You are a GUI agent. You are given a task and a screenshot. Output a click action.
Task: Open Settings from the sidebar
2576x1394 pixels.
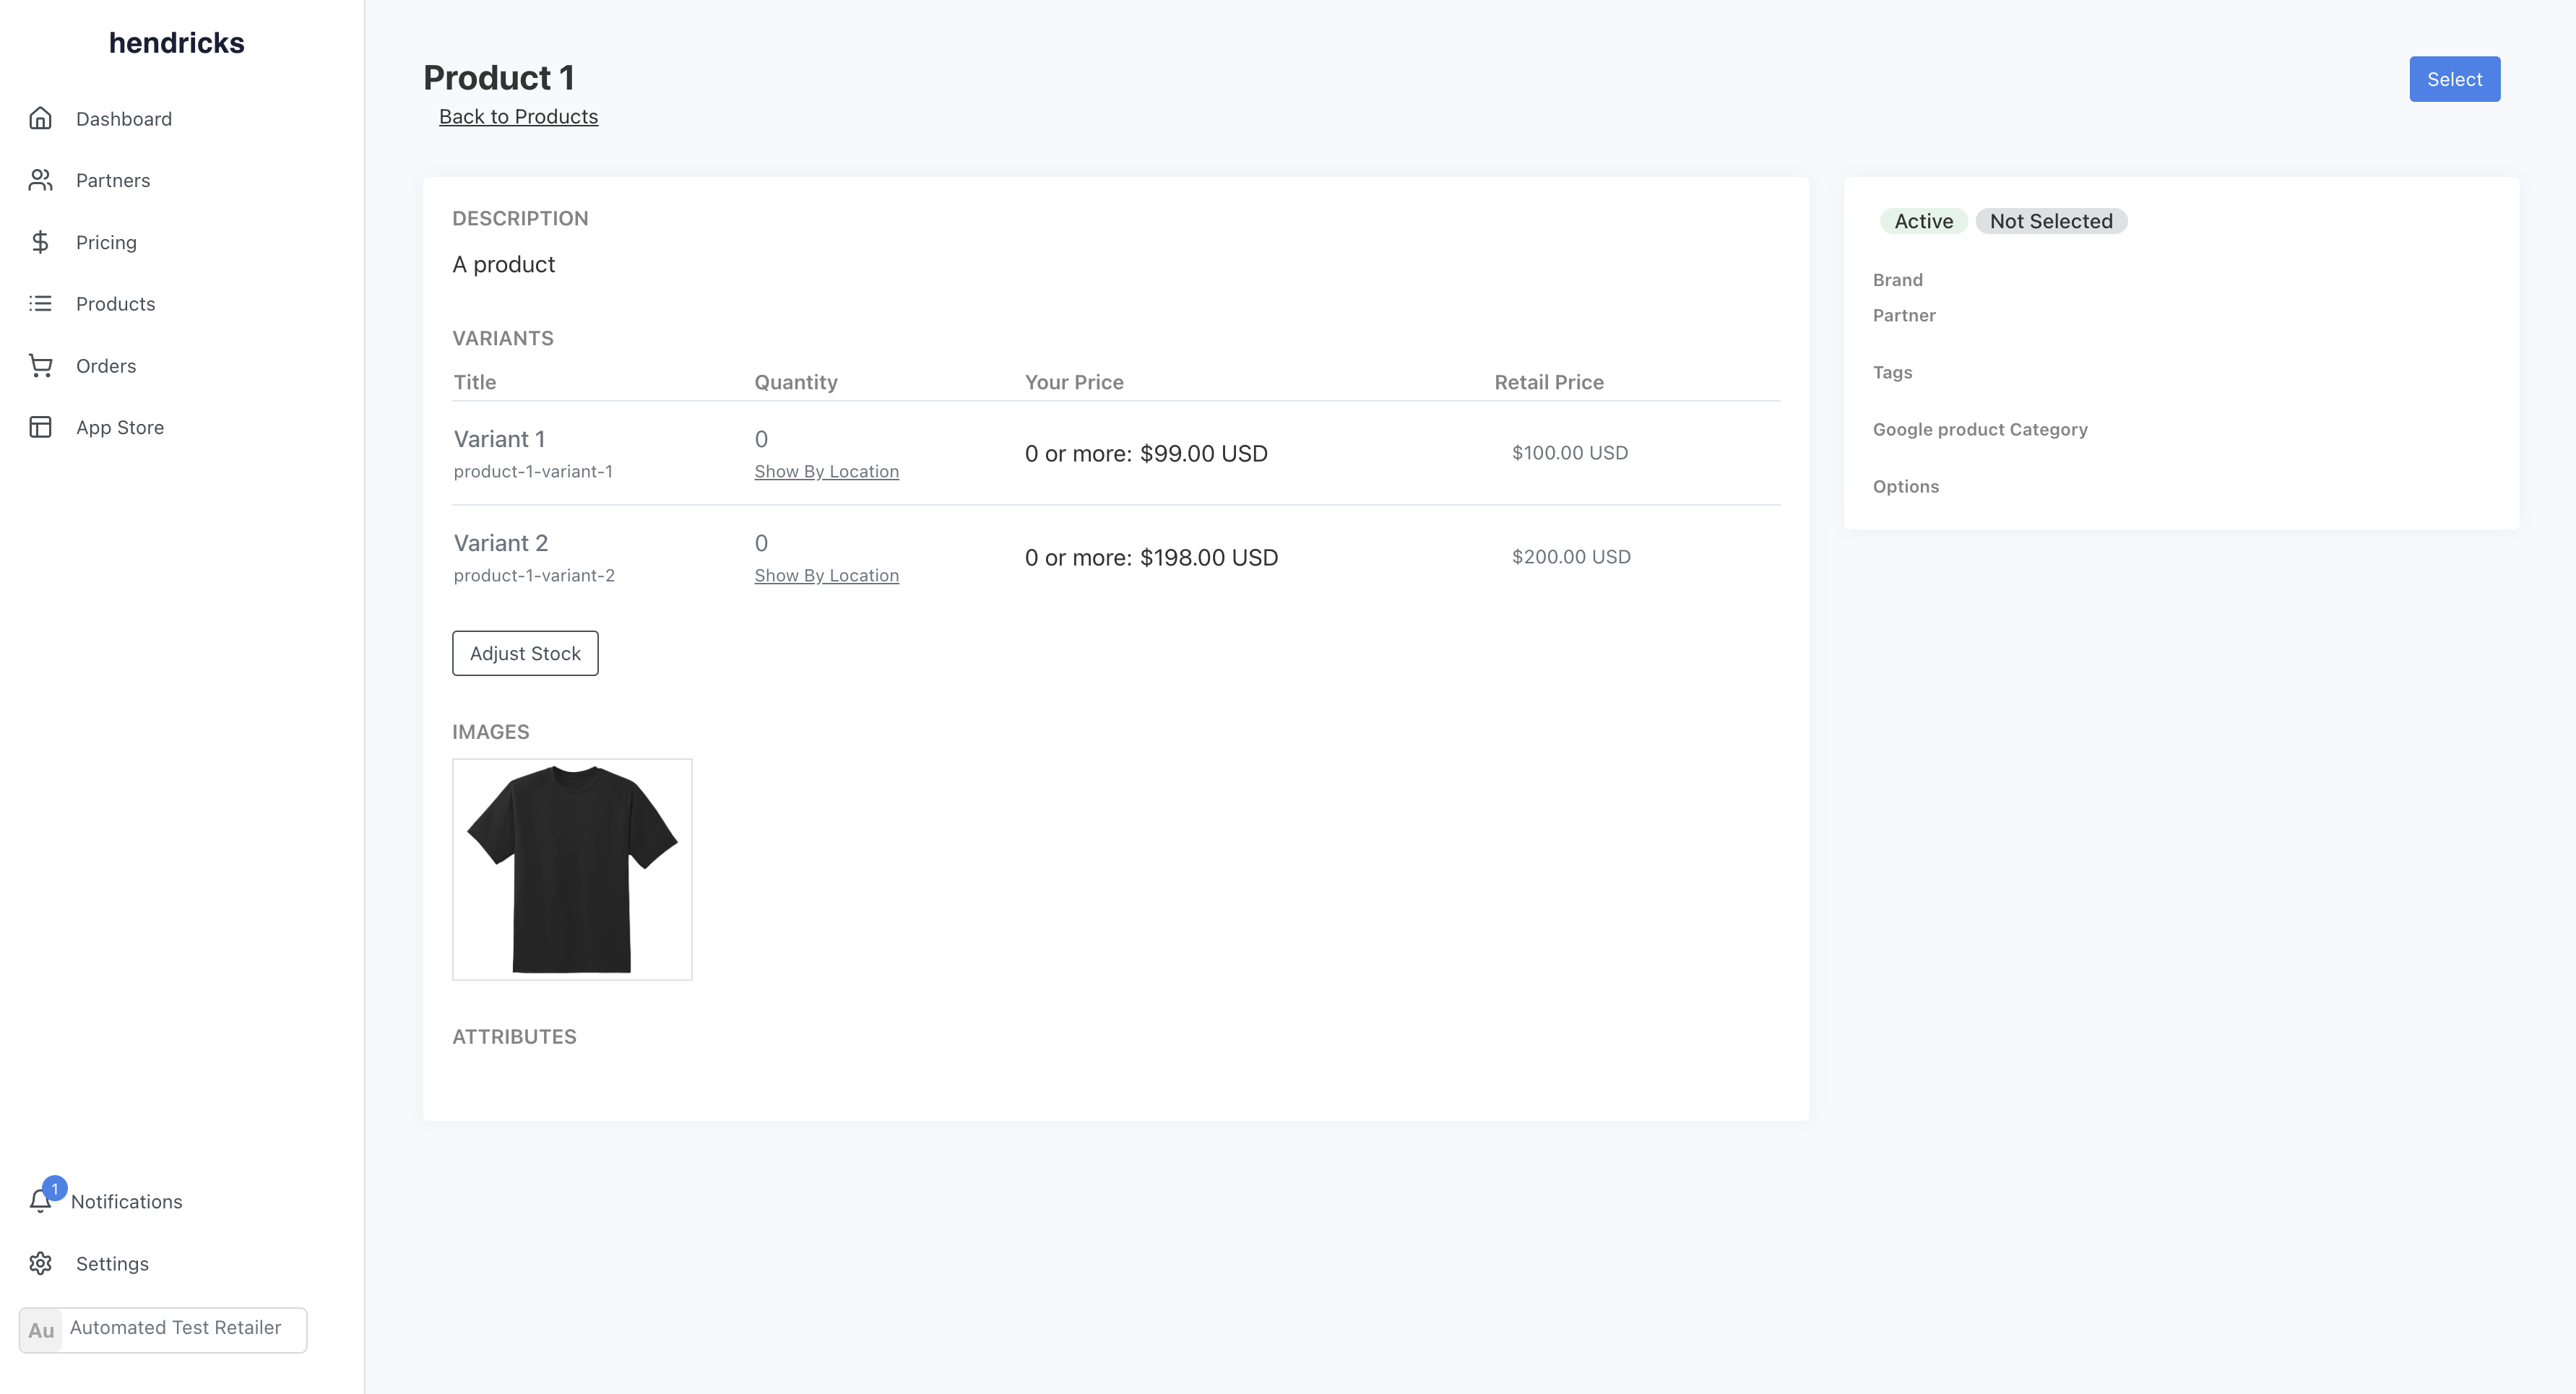(112, 1264)
